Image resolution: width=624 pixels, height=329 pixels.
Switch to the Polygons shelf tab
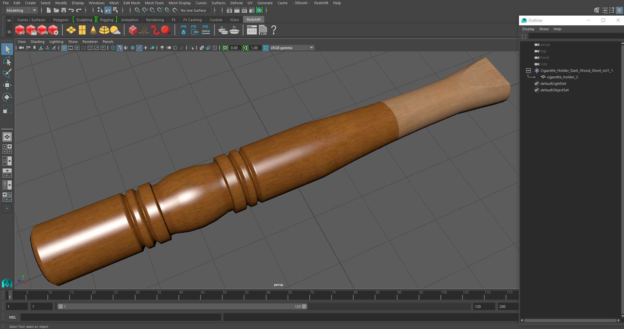coord(61,20)
